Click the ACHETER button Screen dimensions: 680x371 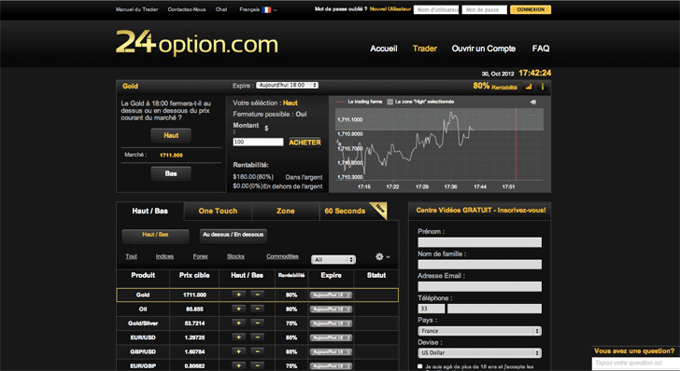[x=305, y=143]
